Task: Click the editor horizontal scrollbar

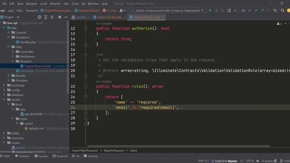Action: [179, 146]
